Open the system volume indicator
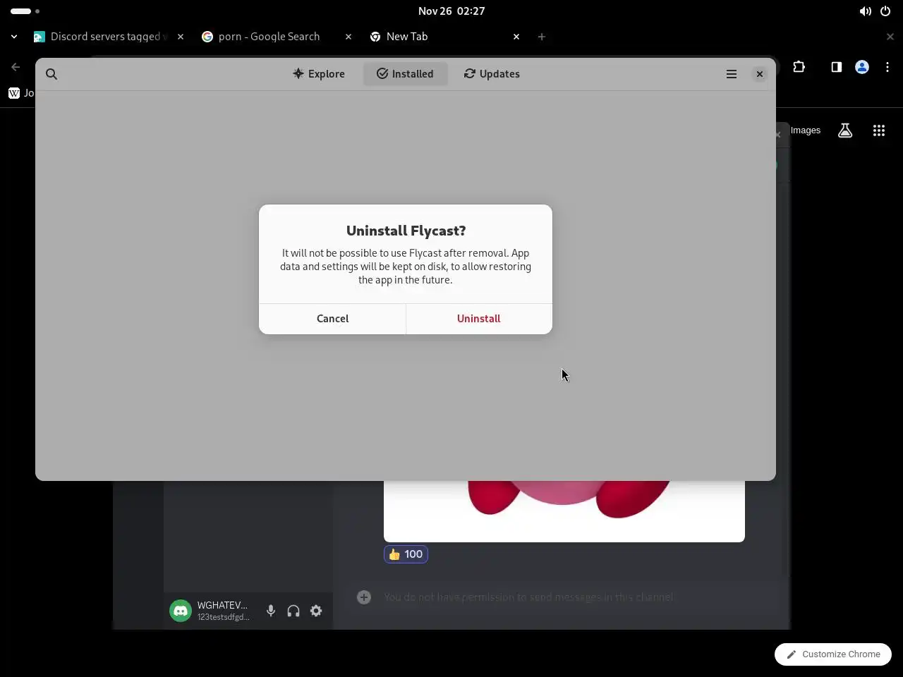The width and height of the screenshot is (903, 677). (x=866, y=11)
